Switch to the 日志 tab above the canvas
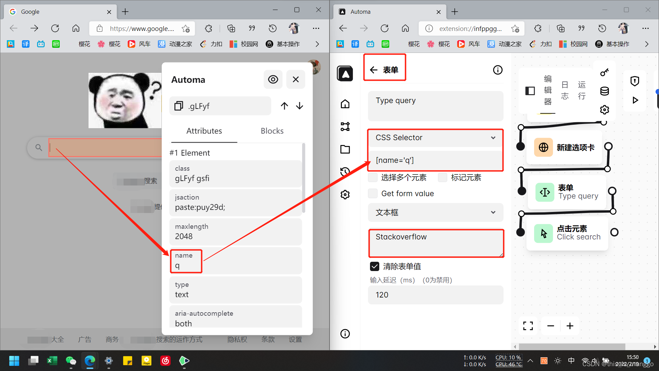659x371 pixels. click(x=565, y=90)
